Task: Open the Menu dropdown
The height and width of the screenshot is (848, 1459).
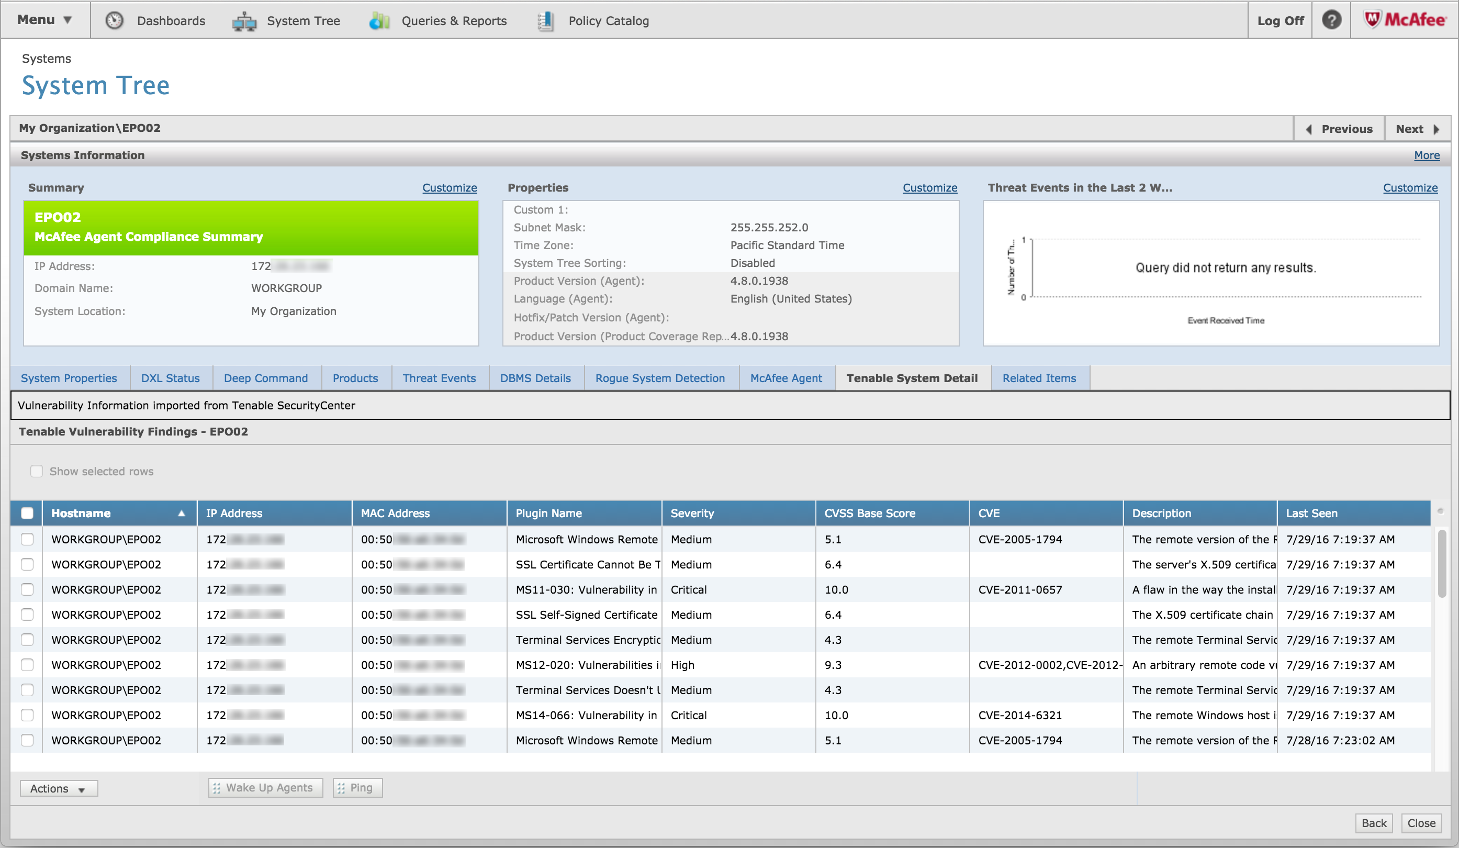Action: coord(43,19)
